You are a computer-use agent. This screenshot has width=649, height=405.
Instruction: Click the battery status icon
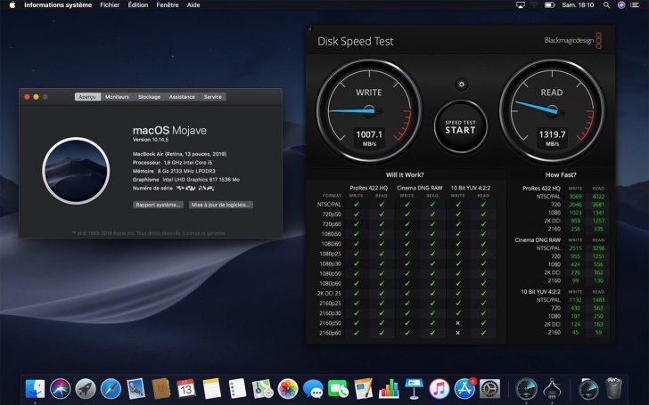click(549, 5)
